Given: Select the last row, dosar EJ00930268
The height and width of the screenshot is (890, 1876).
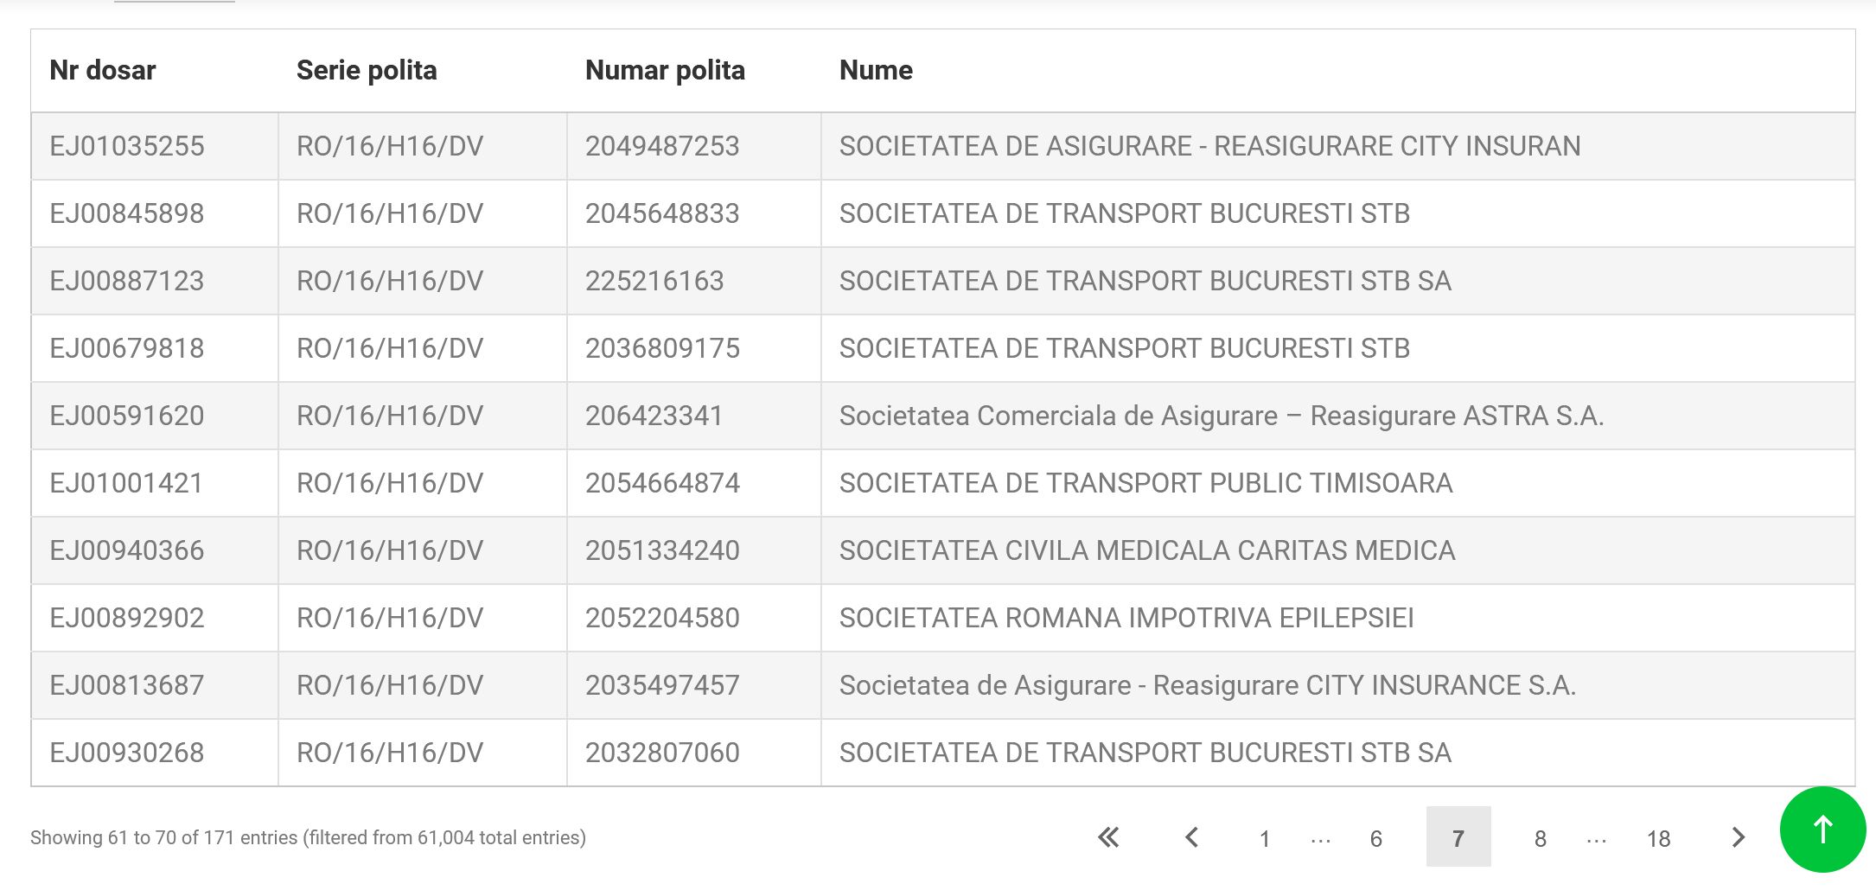Looking at the screenshot, I should click(127, 753).
